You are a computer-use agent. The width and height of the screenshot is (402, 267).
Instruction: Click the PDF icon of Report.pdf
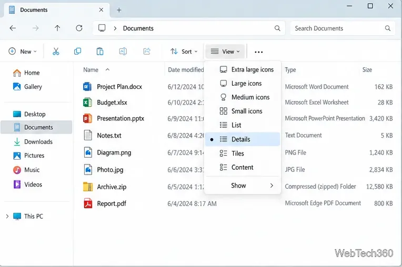(88, 203)
